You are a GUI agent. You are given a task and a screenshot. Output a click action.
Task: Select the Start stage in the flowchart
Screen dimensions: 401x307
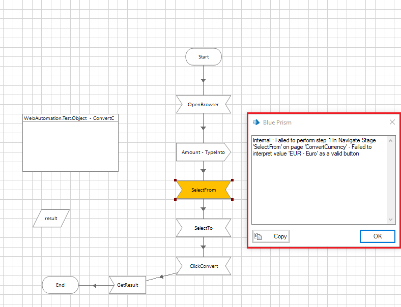coord(204,57)
